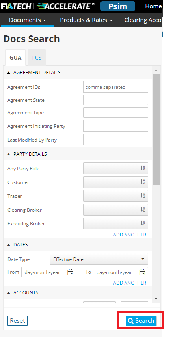Open the Documents menu

28,20
